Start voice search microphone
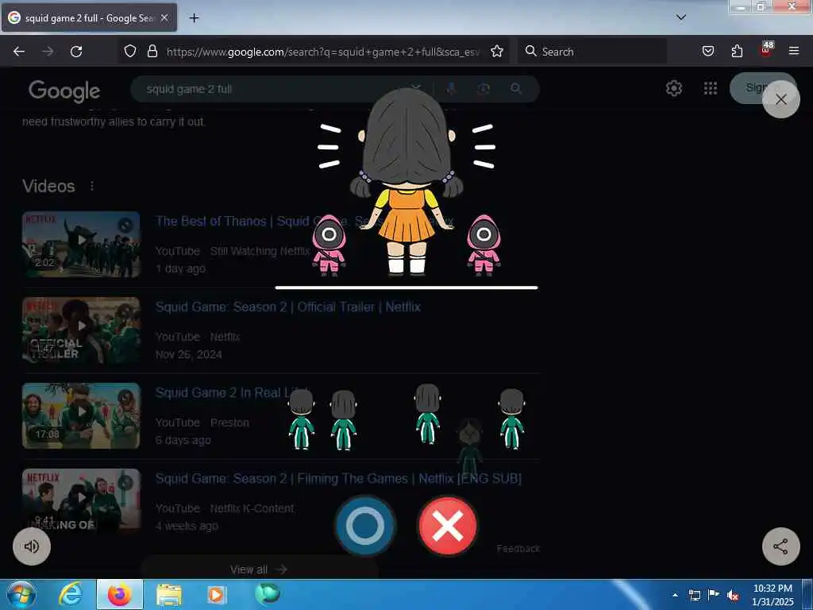 452,89
